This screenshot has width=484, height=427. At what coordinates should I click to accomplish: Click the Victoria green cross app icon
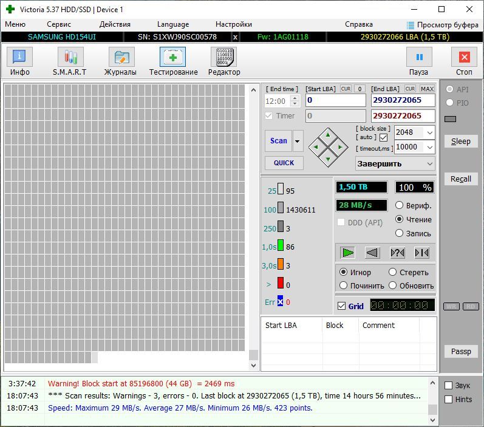(10, 9)
